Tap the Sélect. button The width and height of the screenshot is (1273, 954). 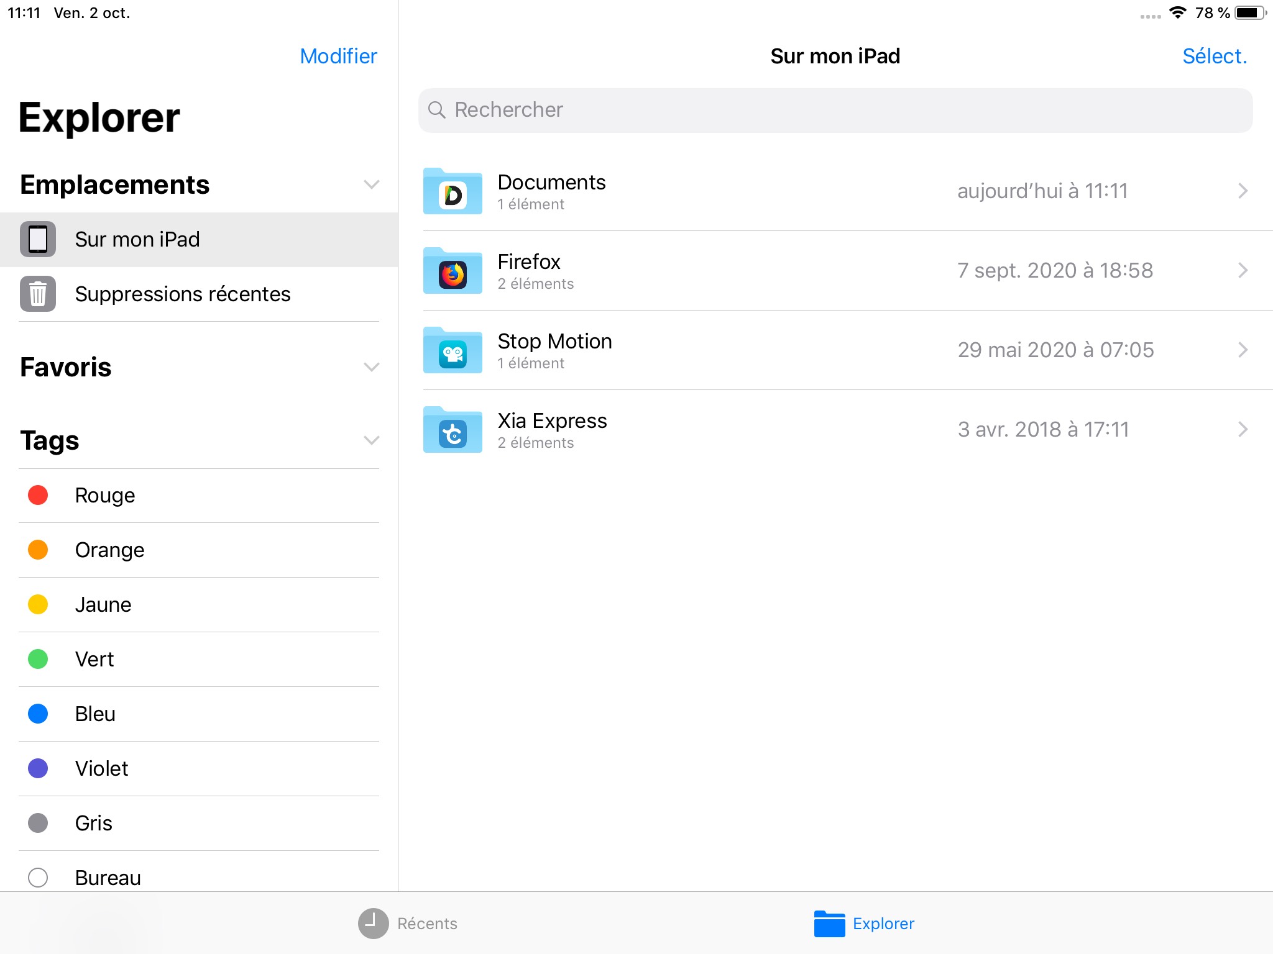1214,56
